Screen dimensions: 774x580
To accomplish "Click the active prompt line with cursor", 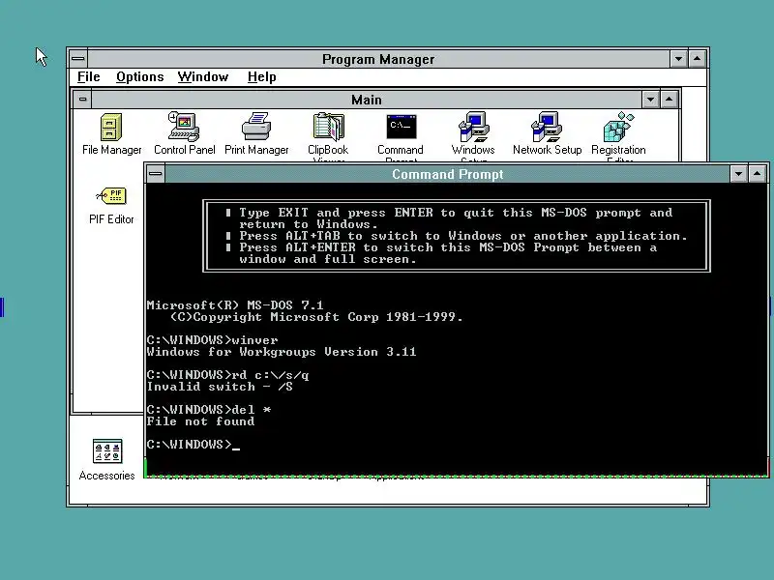I will 193,445.
